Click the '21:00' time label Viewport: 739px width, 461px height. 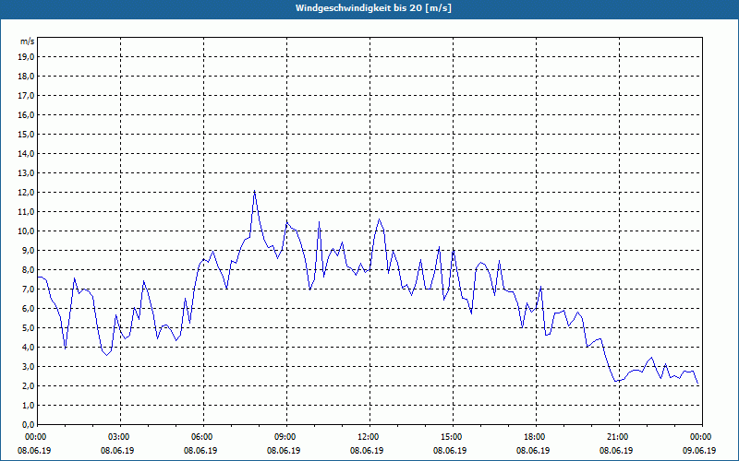tap(619, 437)
